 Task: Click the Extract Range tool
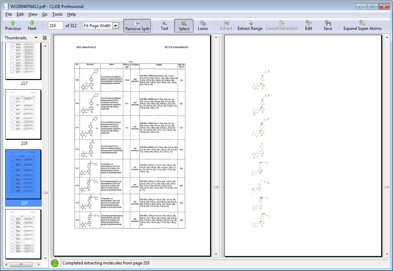pos(250,25)
